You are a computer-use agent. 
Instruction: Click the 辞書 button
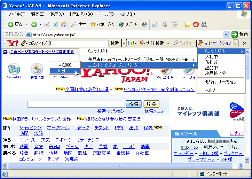[151, 104]
